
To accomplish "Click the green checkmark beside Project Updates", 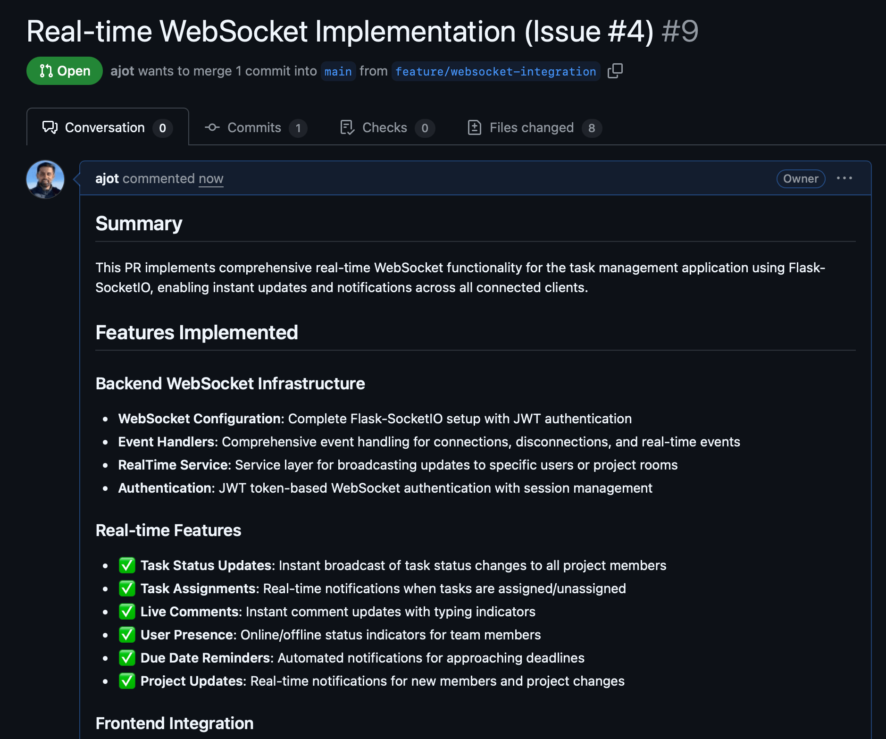I will pos(127,681).
